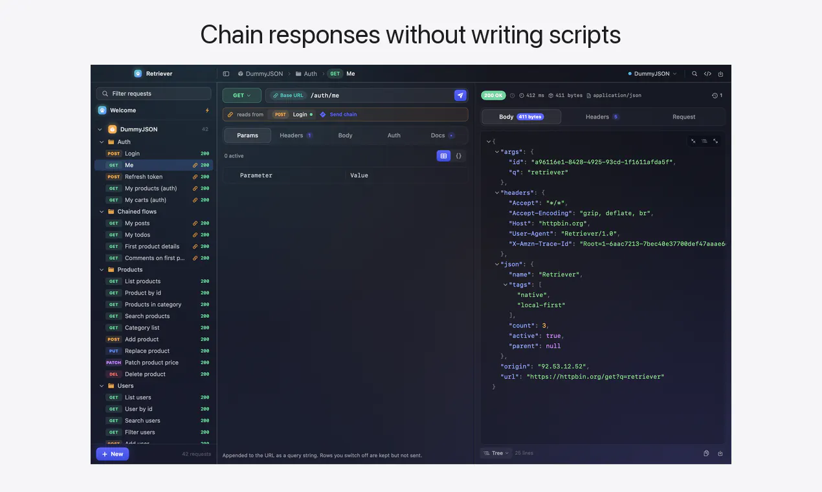Open the request Body tab
Screen dimensions: 822x492
click(345, 135)
